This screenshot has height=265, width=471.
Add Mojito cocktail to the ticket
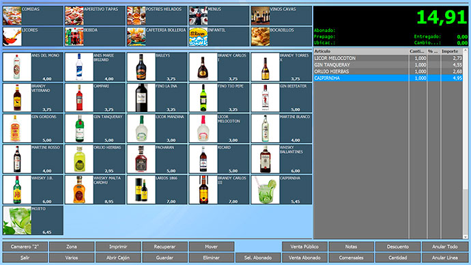tap(33, 220)
